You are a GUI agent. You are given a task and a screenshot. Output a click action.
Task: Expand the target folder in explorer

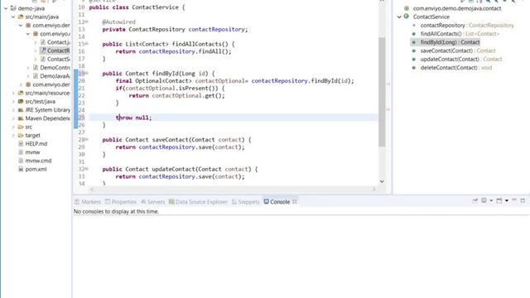pyautogui.click(x=13, y=135)
